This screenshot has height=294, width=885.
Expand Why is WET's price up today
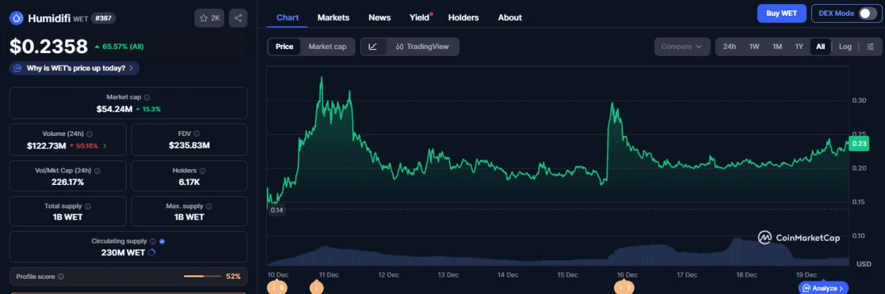[x=75, y=68]
